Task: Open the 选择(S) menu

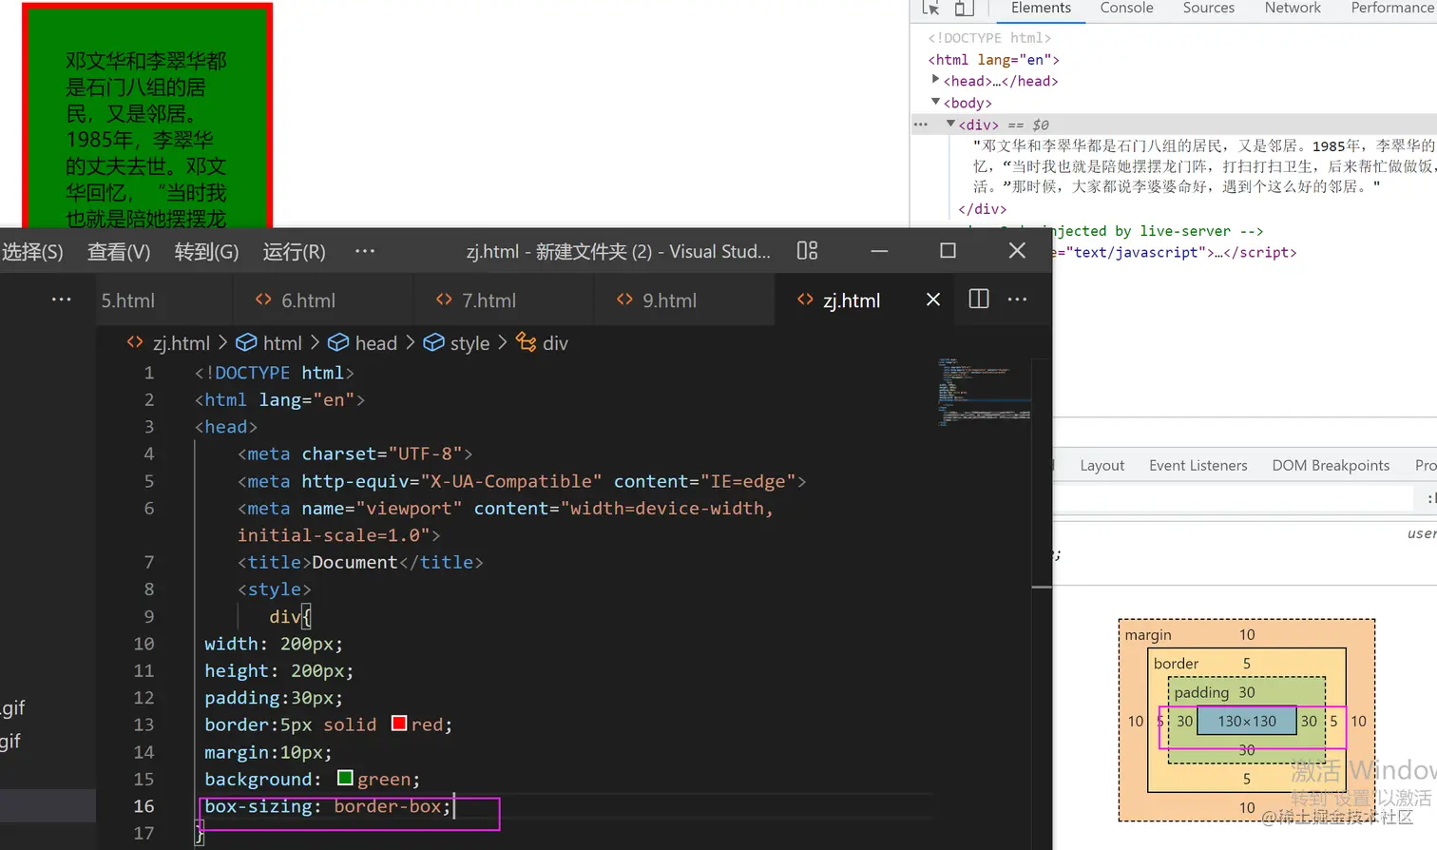Action: coord(32,252)
